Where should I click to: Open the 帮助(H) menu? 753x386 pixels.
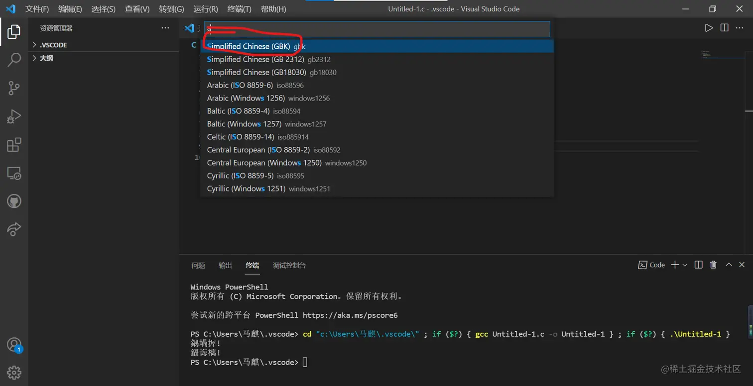click(x=273, y=9)
